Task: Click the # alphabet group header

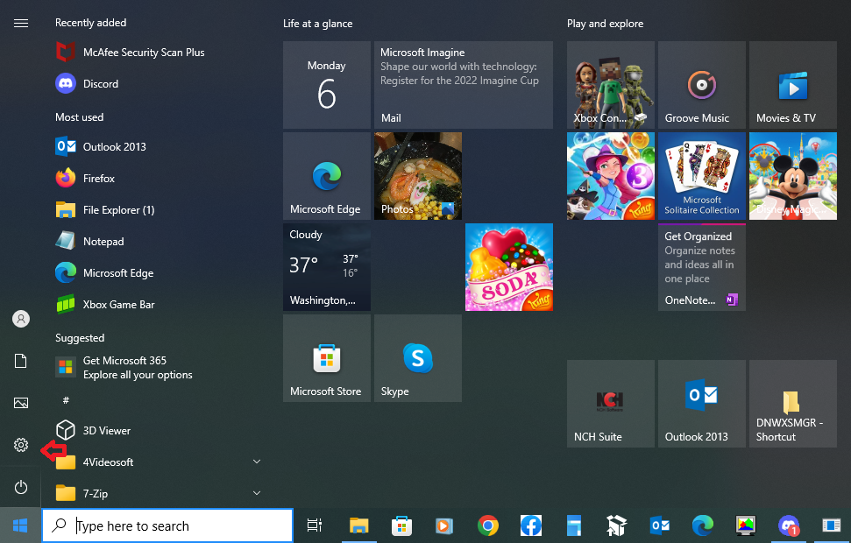Action: coord(66,399)
